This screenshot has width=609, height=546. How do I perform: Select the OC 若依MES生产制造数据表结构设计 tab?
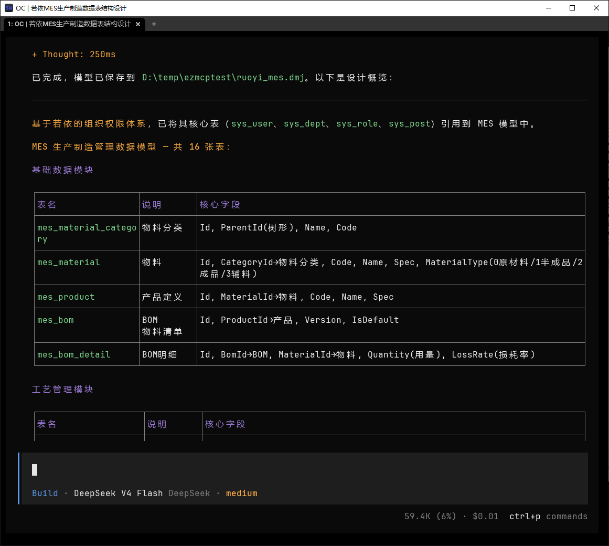pyautogui.click(x=69, y=24)
